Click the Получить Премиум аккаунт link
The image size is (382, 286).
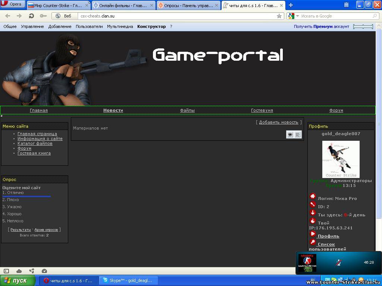point(321,26)
